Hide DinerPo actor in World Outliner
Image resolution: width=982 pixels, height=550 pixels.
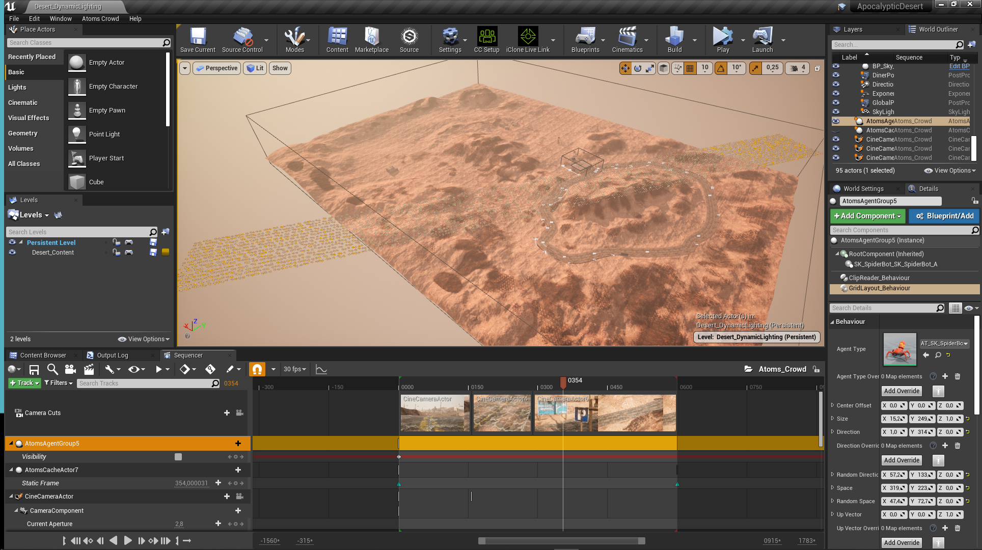836,75
